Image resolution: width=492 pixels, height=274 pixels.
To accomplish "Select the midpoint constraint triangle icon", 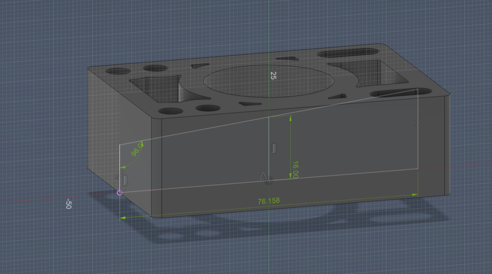I will [x=263, y=176].
